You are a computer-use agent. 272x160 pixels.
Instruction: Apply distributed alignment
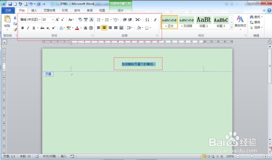click(121, 27)
